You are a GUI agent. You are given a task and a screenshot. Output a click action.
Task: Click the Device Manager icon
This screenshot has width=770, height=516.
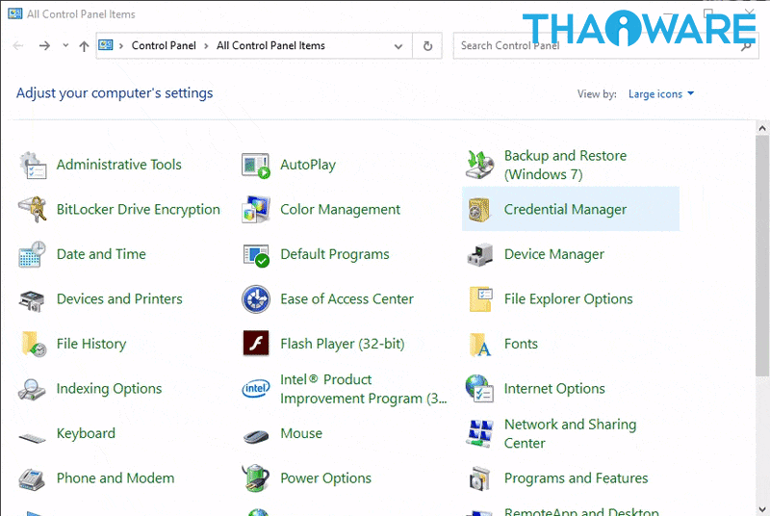pyautogui.click(x=479, y=254)
